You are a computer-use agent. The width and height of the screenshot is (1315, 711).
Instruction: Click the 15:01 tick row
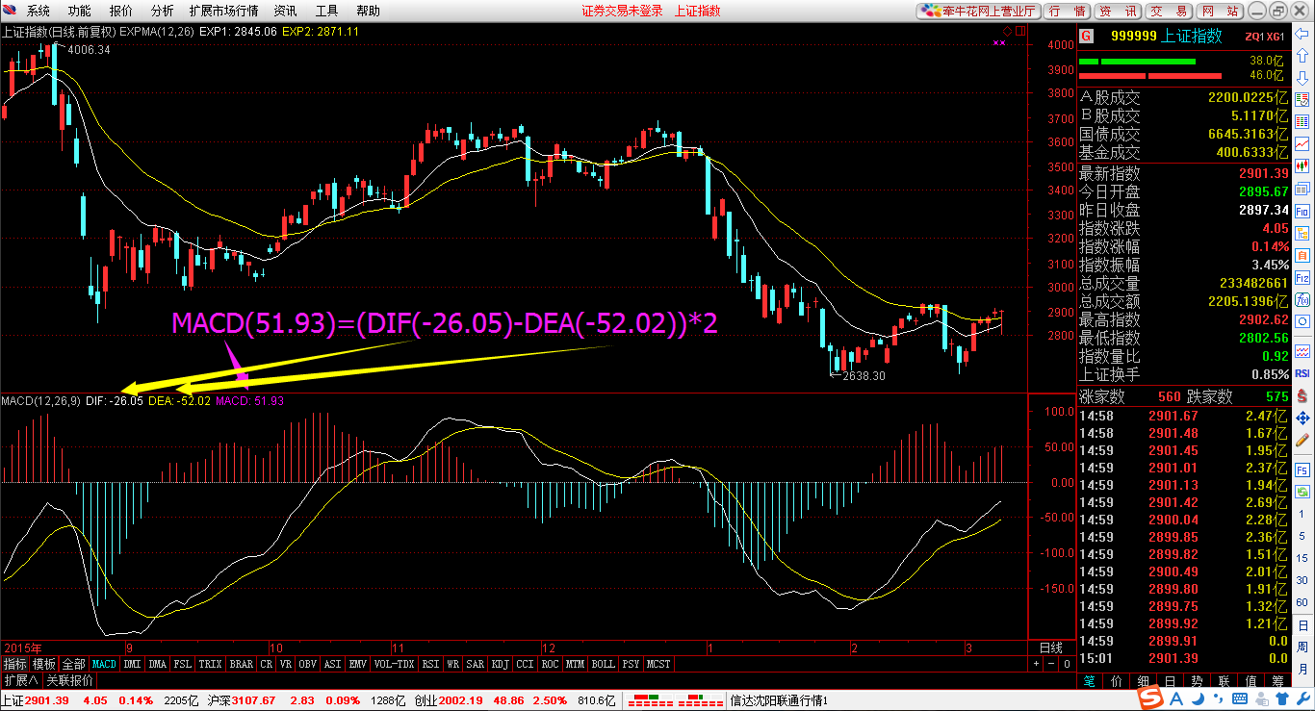tap(1183, 658)
